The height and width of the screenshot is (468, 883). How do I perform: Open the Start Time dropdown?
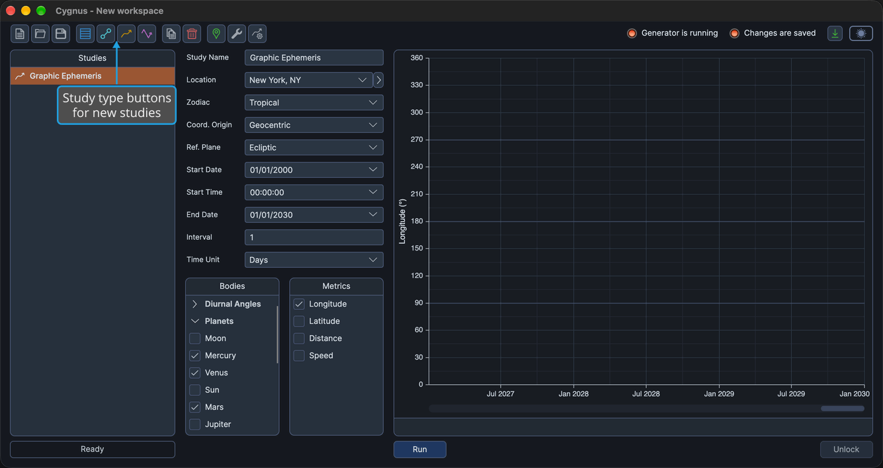click(314, 192)
